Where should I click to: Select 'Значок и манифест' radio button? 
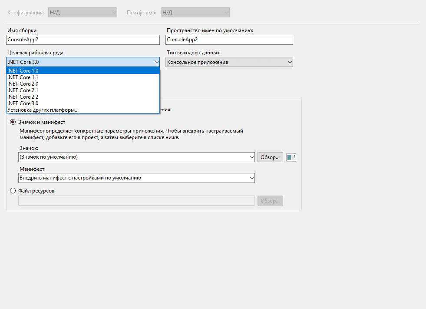(x=13, y=122)
